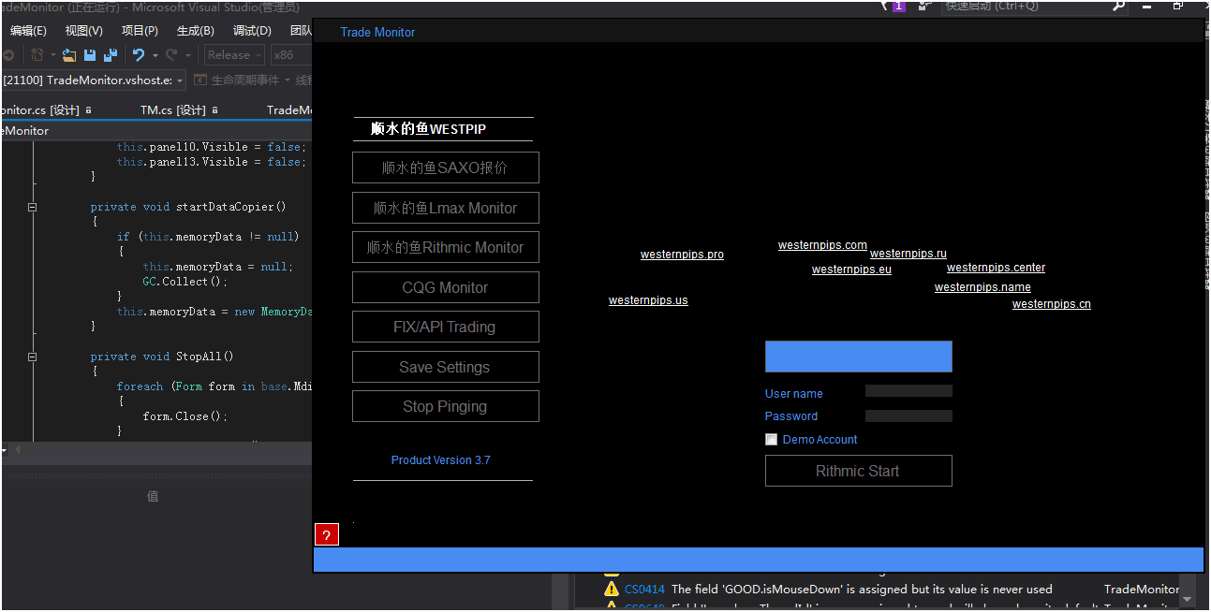Click Stop Pinging button
The height and width of the screenshot is (612, 1211).
[446, 406]
